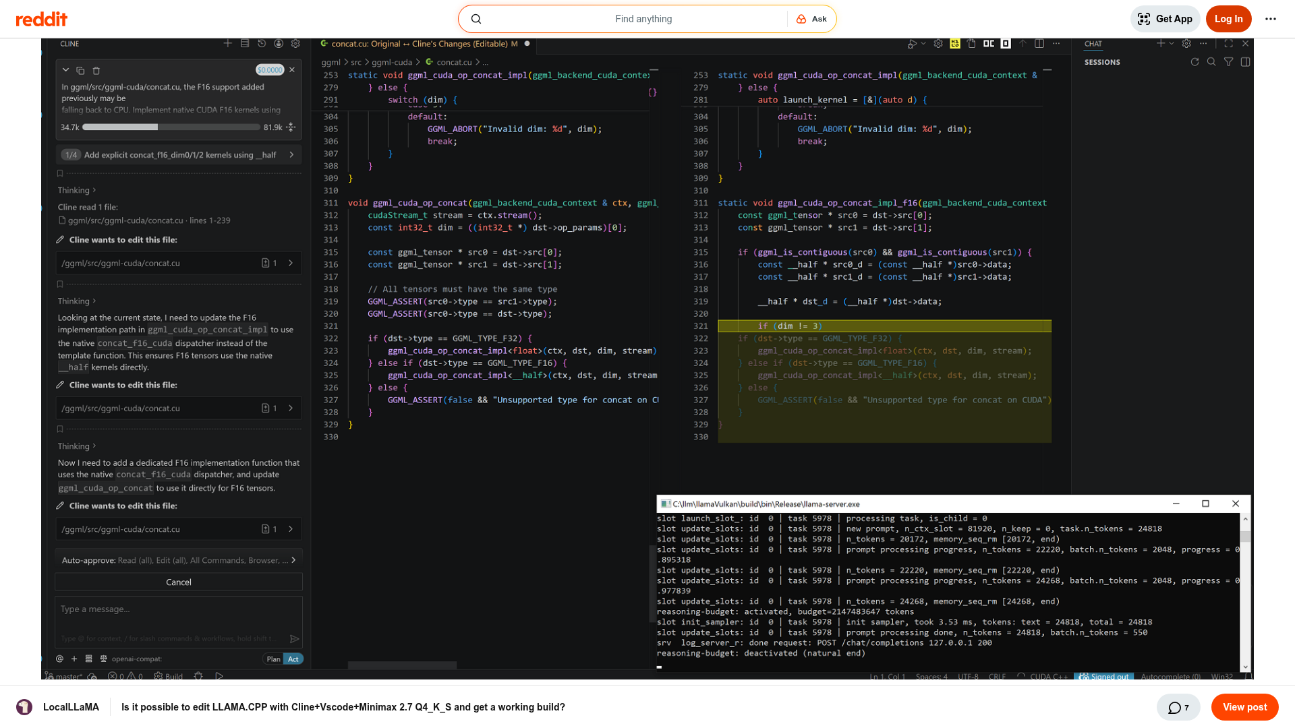1295x728 pixels.
Task: Click the orange View post button
Action: [1244, 707]
